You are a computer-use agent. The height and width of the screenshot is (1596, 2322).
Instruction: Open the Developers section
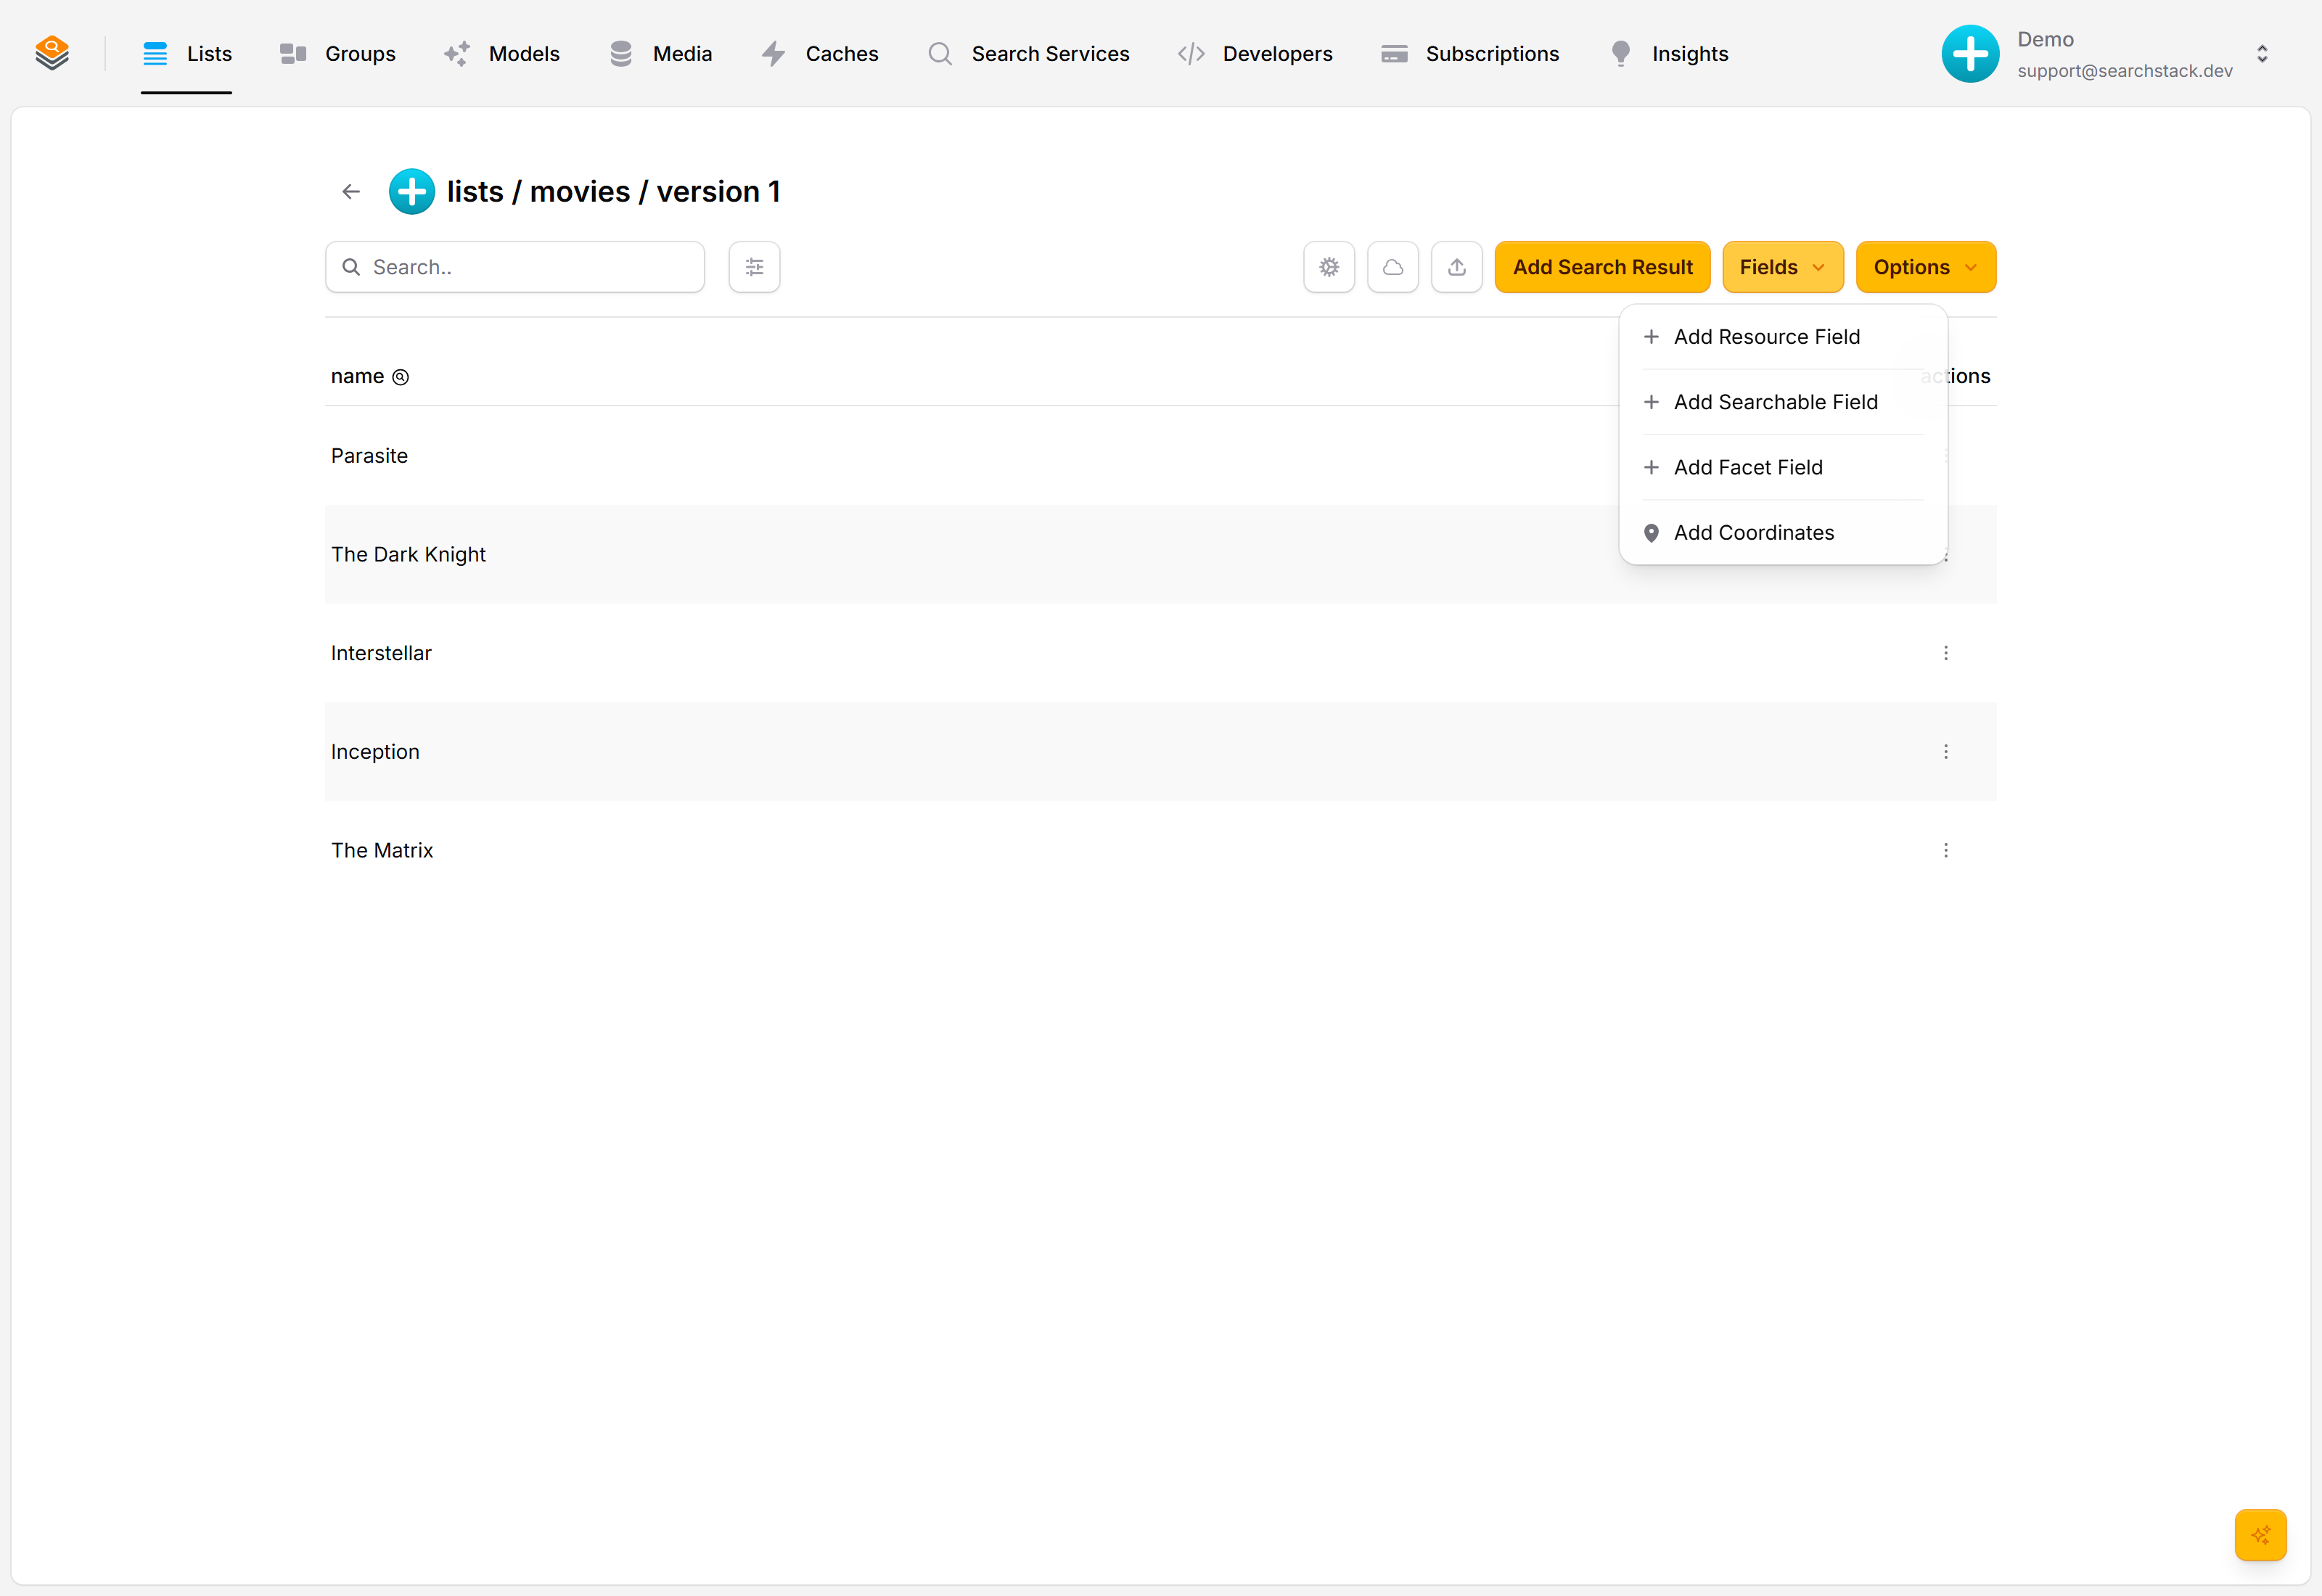point(1255,54)
